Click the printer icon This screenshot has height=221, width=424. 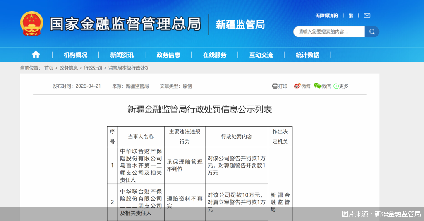275,86
